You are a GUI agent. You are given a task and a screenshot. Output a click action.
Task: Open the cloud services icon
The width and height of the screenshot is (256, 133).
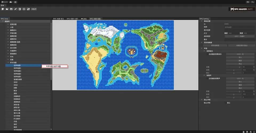10,2
